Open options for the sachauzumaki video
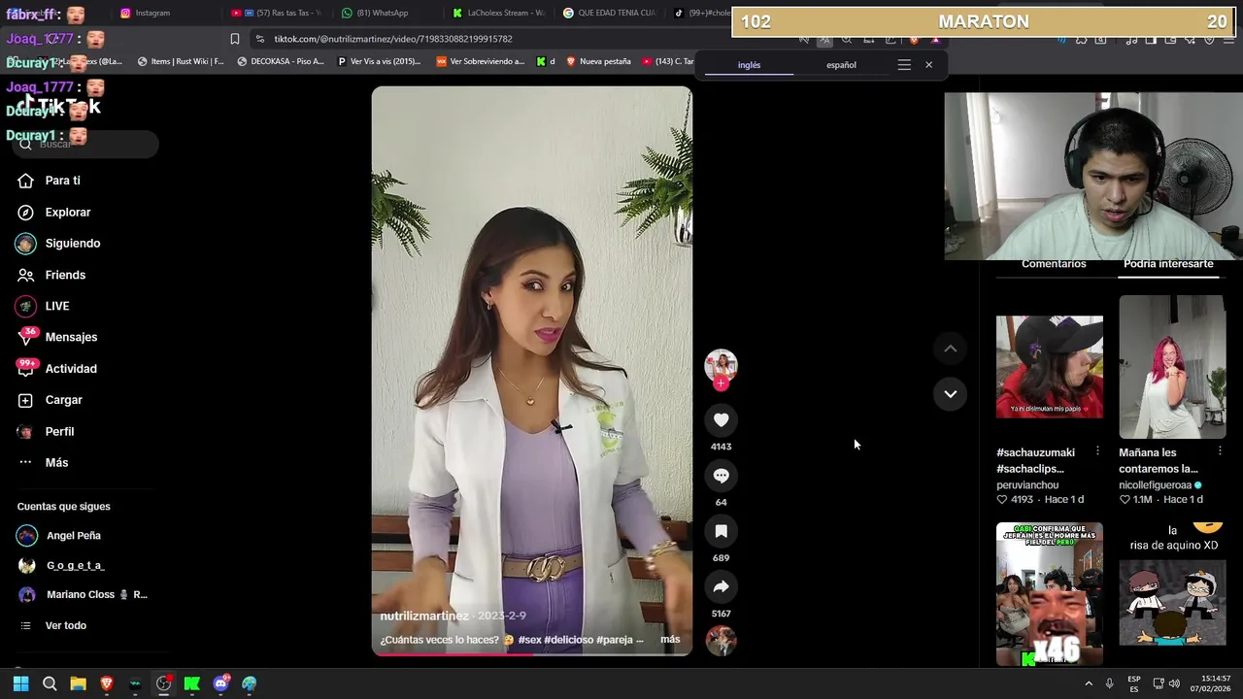 (1097, 451)
